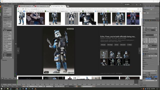Open Windows search from the taskbar
This screenshot has width=160, height=90.
click(x=4, y=89)
